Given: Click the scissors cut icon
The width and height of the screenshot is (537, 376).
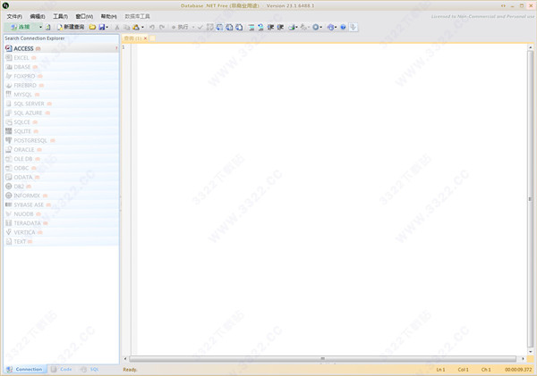Looking at the screenshot, I should (x=117, y=27).
